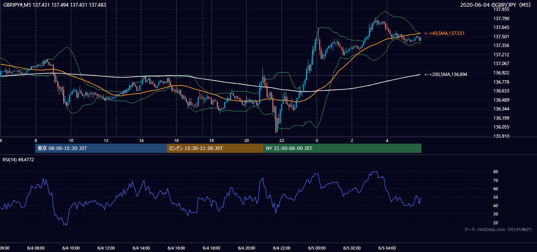This screenshot has height=252, width=537.
Task: Click price axis value 137.790
Action: coord(501,18)
